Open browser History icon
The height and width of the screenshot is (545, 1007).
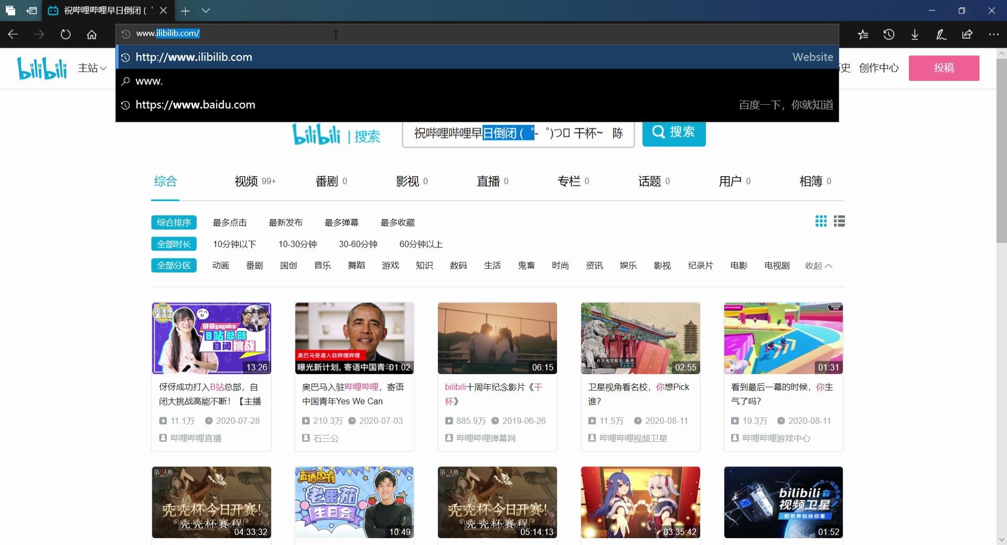[888, 34]
